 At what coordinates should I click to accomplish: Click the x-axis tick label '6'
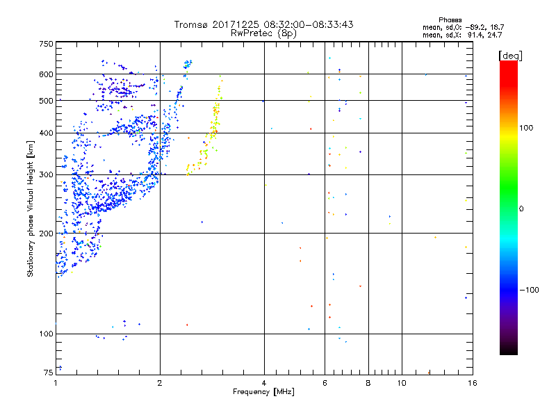[x=325, y=383]
